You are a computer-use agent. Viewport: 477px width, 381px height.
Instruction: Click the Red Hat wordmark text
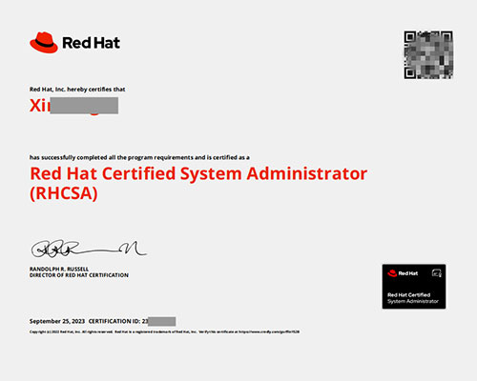coord(92,43)
